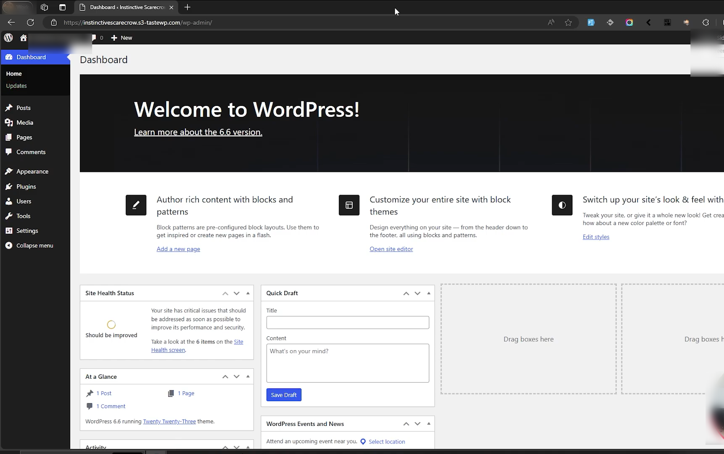Click the Save Draft button
The image size is (724, 454).
[284, 395]
